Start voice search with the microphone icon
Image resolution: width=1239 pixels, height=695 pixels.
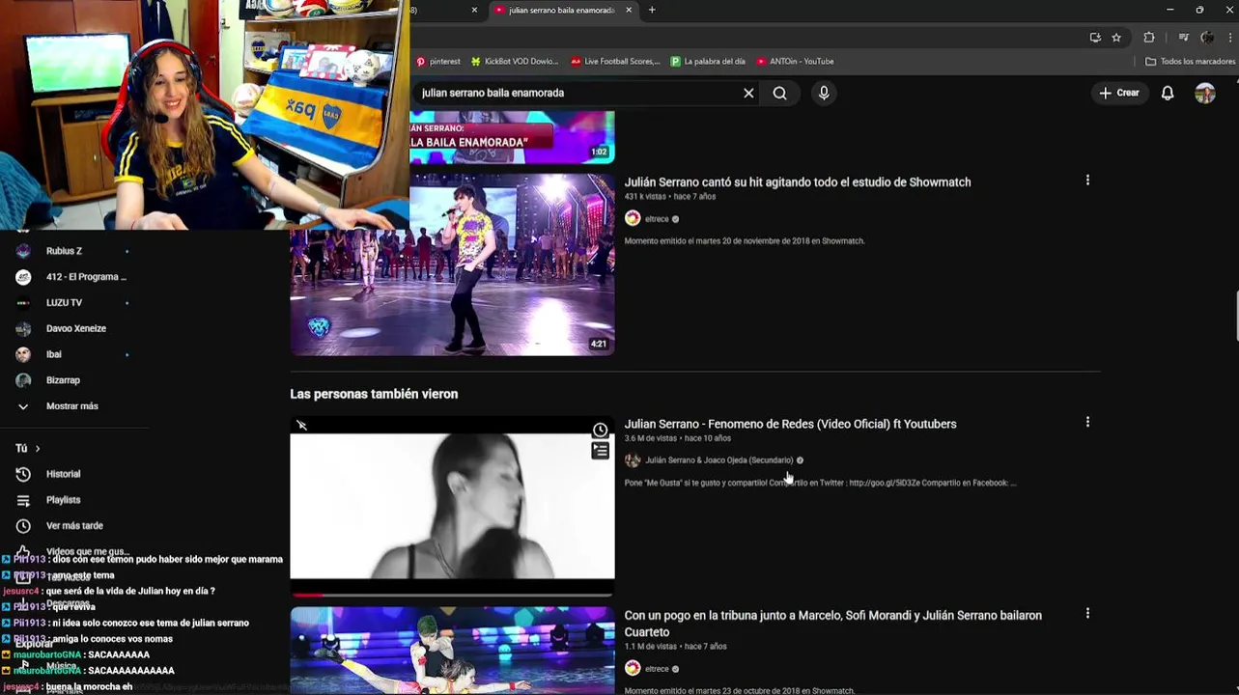pos(824,93)
